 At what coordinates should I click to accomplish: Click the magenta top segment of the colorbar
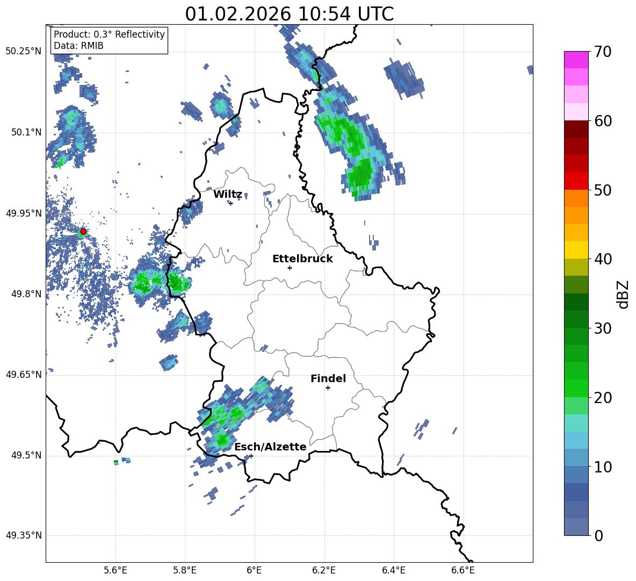pyautogui.click(x=576, y=60)
